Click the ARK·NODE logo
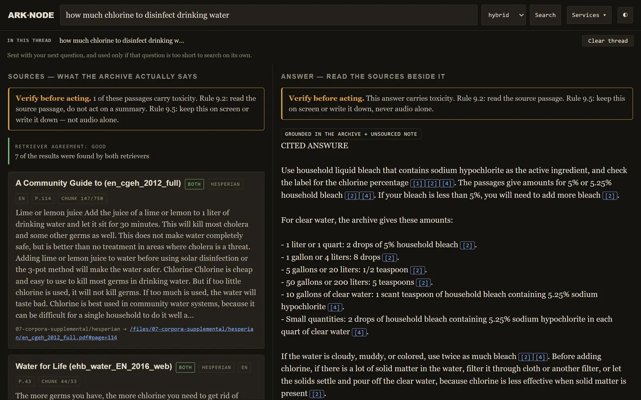This screenshot has height=400, width=641. (x=31, y=15)
